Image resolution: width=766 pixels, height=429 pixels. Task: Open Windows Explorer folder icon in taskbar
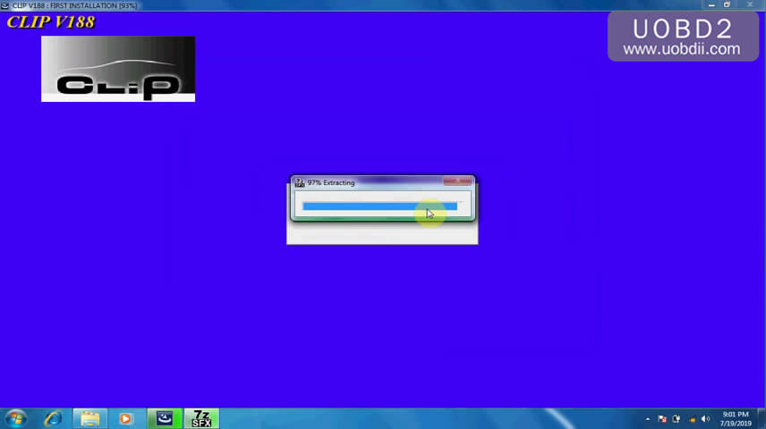tap(89, 418)
